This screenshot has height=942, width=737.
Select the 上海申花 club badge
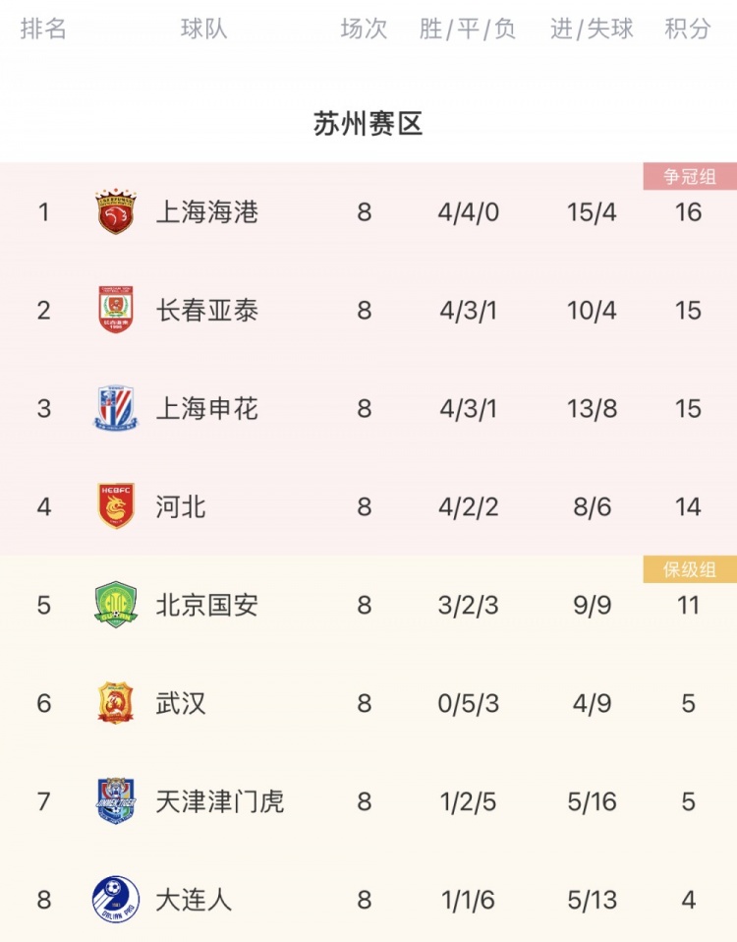tap(116, 408)
